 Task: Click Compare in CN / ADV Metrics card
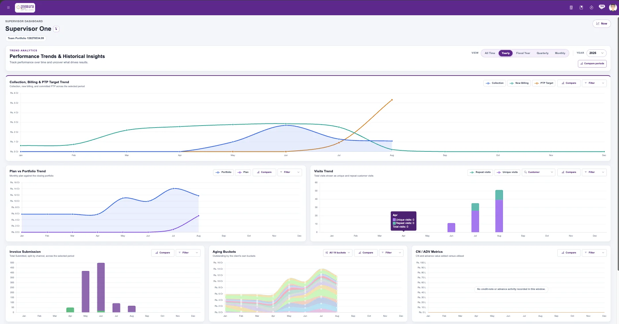pos(569,253)
